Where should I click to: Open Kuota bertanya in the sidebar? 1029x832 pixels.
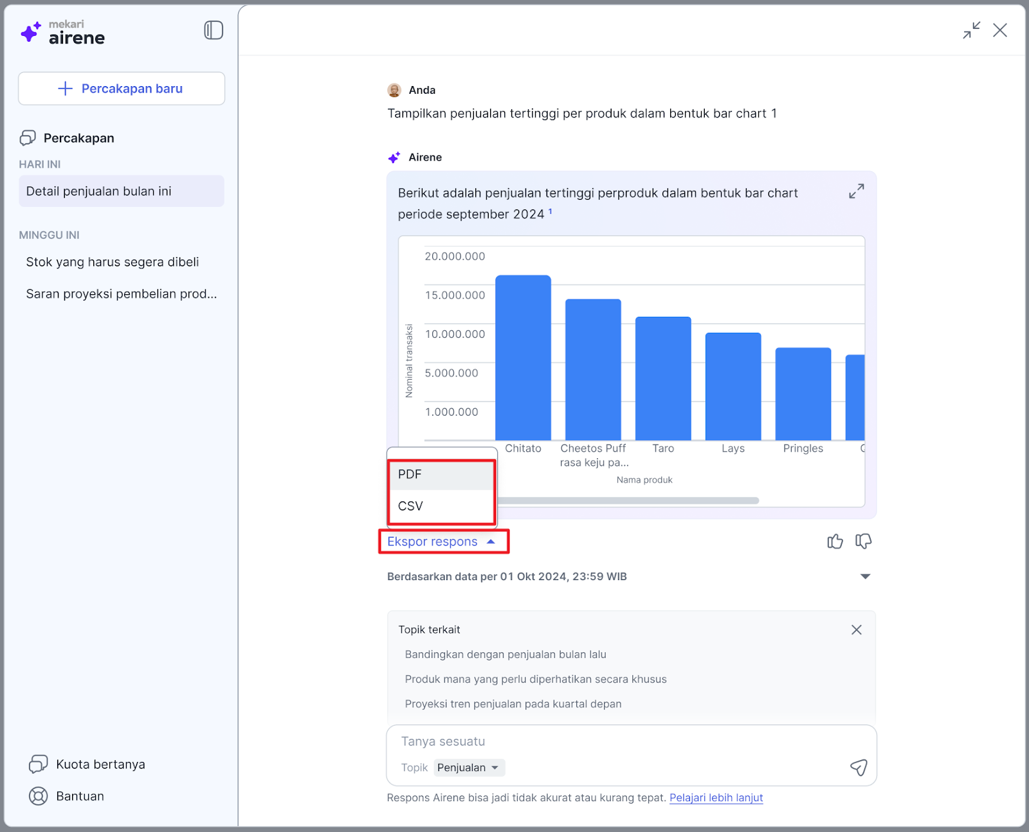[x=87, y=764]
